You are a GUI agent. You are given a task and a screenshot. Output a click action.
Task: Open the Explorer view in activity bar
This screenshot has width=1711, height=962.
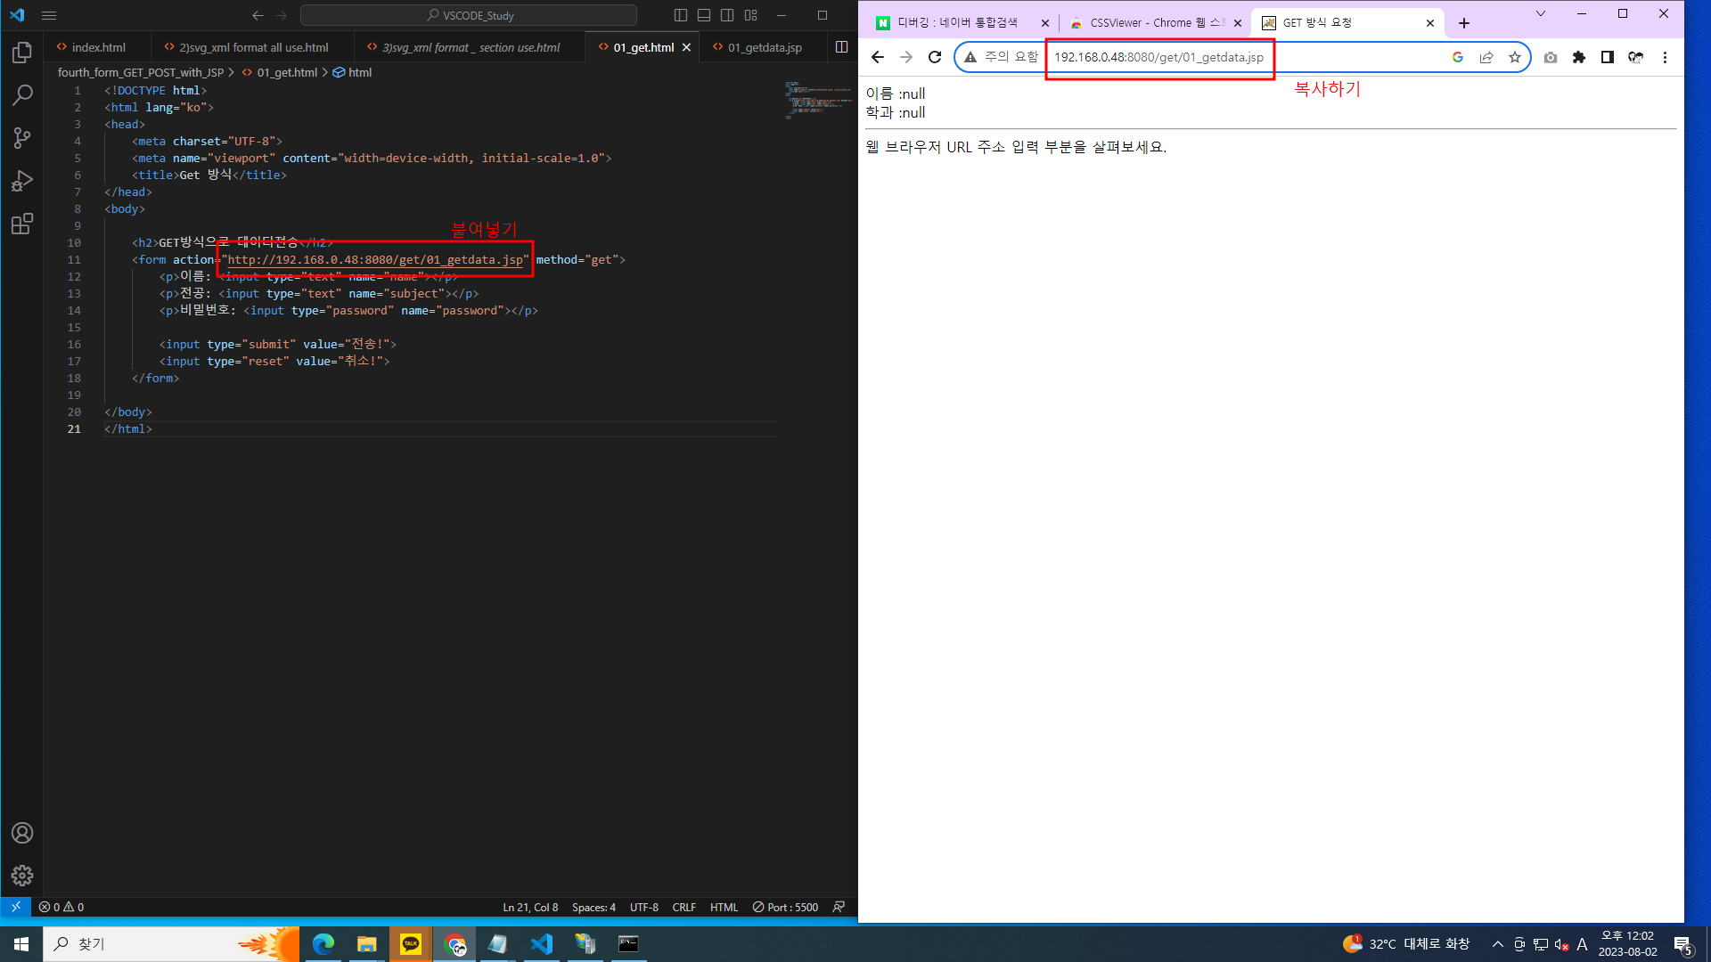click(22, 53)
